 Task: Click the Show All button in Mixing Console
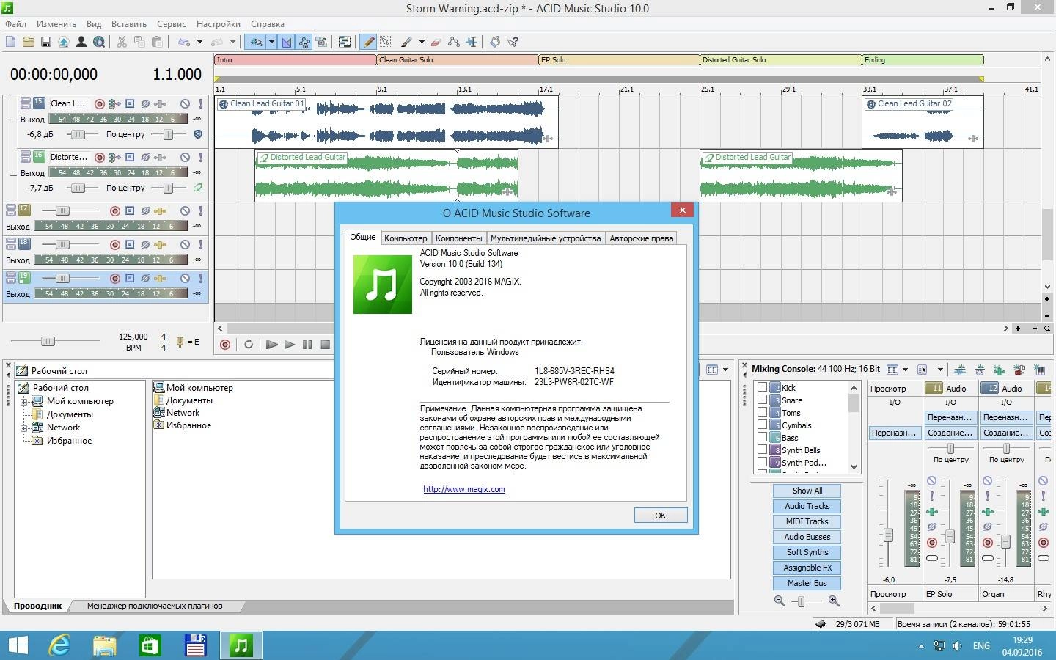tap(807, 491)
